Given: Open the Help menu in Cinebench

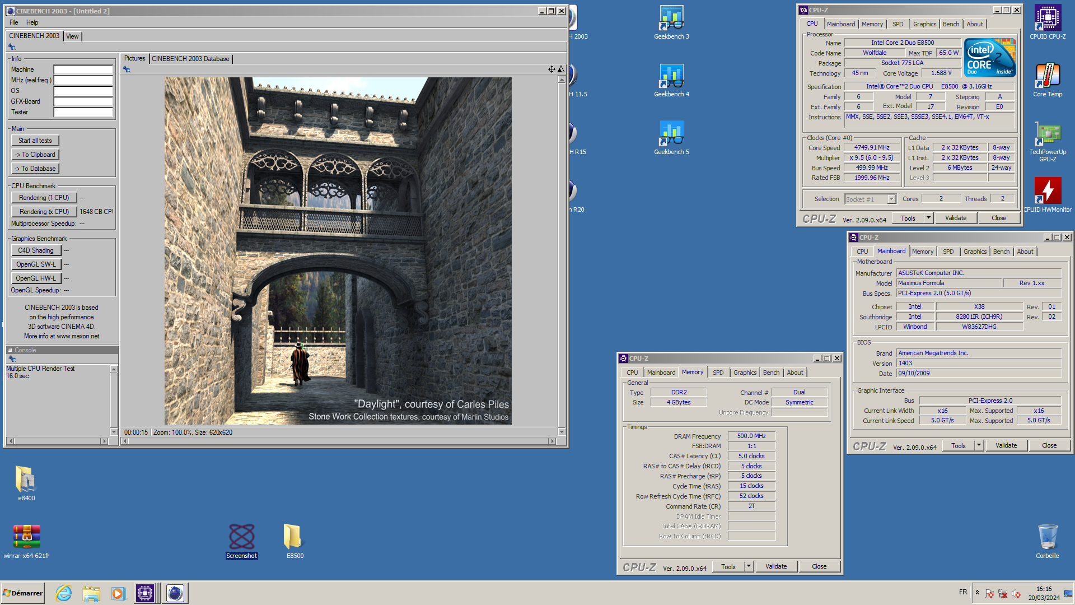Looking at the screenshot, I should tap(32, 22).
